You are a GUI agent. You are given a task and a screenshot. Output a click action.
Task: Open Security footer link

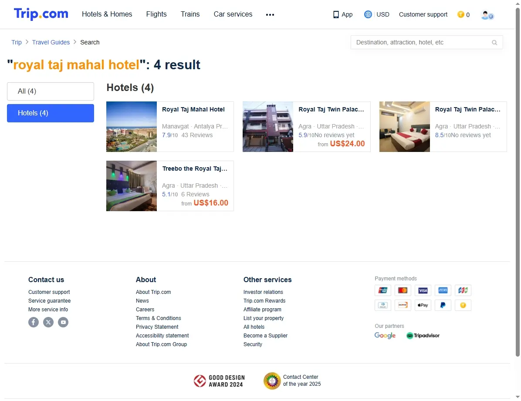click(253, 344)
